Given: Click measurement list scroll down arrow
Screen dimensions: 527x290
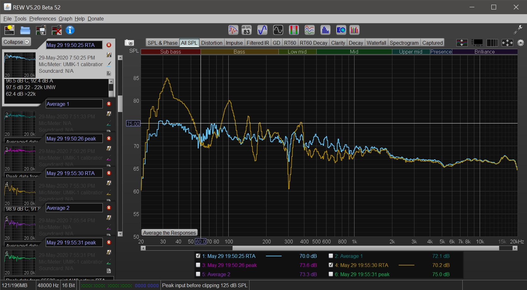Looking at the screenshot, I should (120, 234).
